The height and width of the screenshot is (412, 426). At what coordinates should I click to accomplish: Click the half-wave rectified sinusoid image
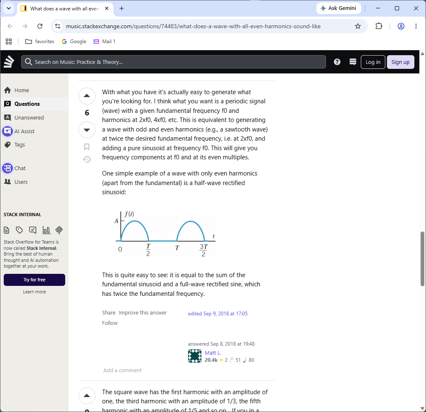tap(165, 234)
